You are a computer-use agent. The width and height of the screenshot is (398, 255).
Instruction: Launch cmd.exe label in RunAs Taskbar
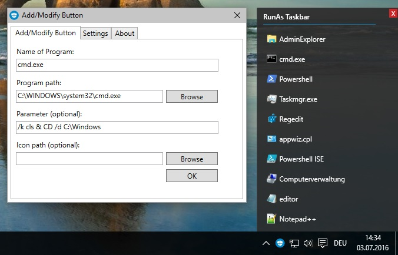pos(292,59)
